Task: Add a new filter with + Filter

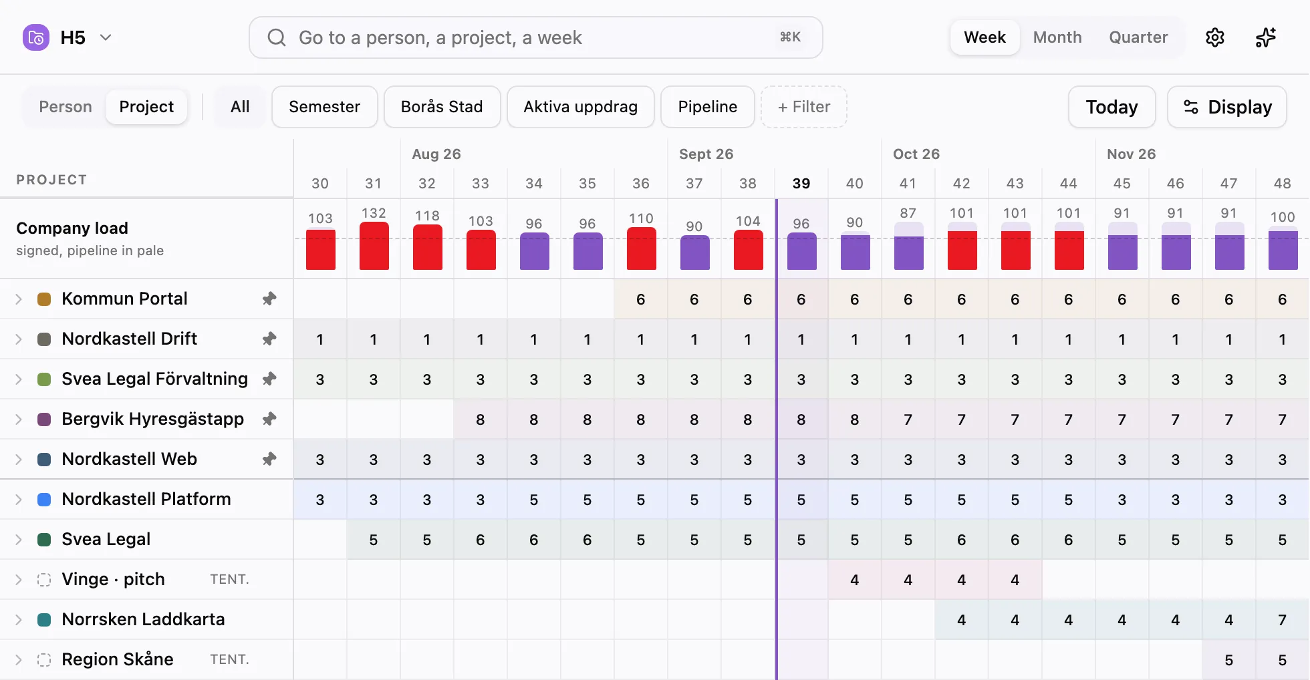Action: coord(804,107)
